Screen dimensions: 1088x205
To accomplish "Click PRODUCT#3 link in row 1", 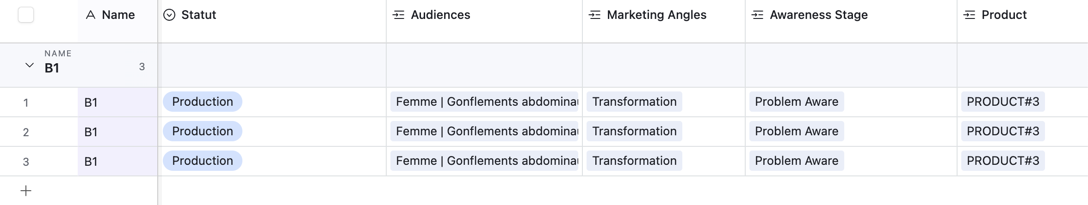I will 1002,102.
